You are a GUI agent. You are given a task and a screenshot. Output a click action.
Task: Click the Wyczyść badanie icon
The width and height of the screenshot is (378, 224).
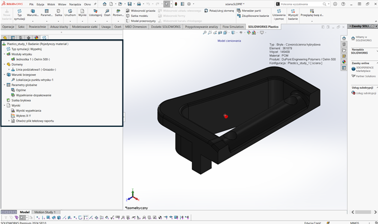(293, 11)
